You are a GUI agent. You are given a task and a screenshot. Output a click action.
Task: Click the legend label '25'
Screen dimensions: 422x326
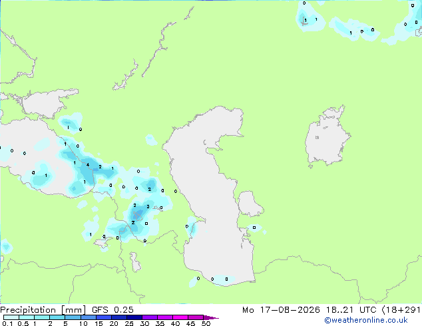[x=129, y=323]
